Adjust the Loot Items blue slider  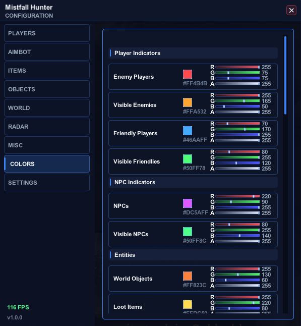click(x=237, y=308)
